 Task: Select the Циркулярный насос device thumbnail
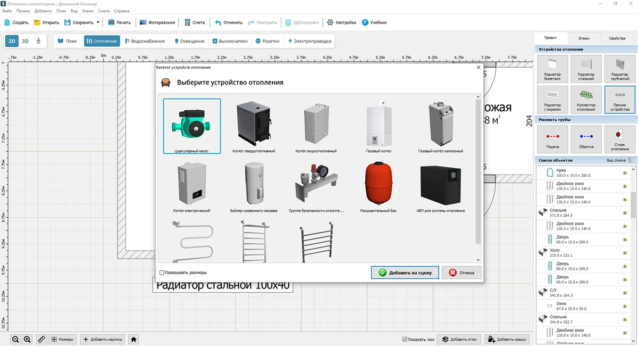(192, 126)
